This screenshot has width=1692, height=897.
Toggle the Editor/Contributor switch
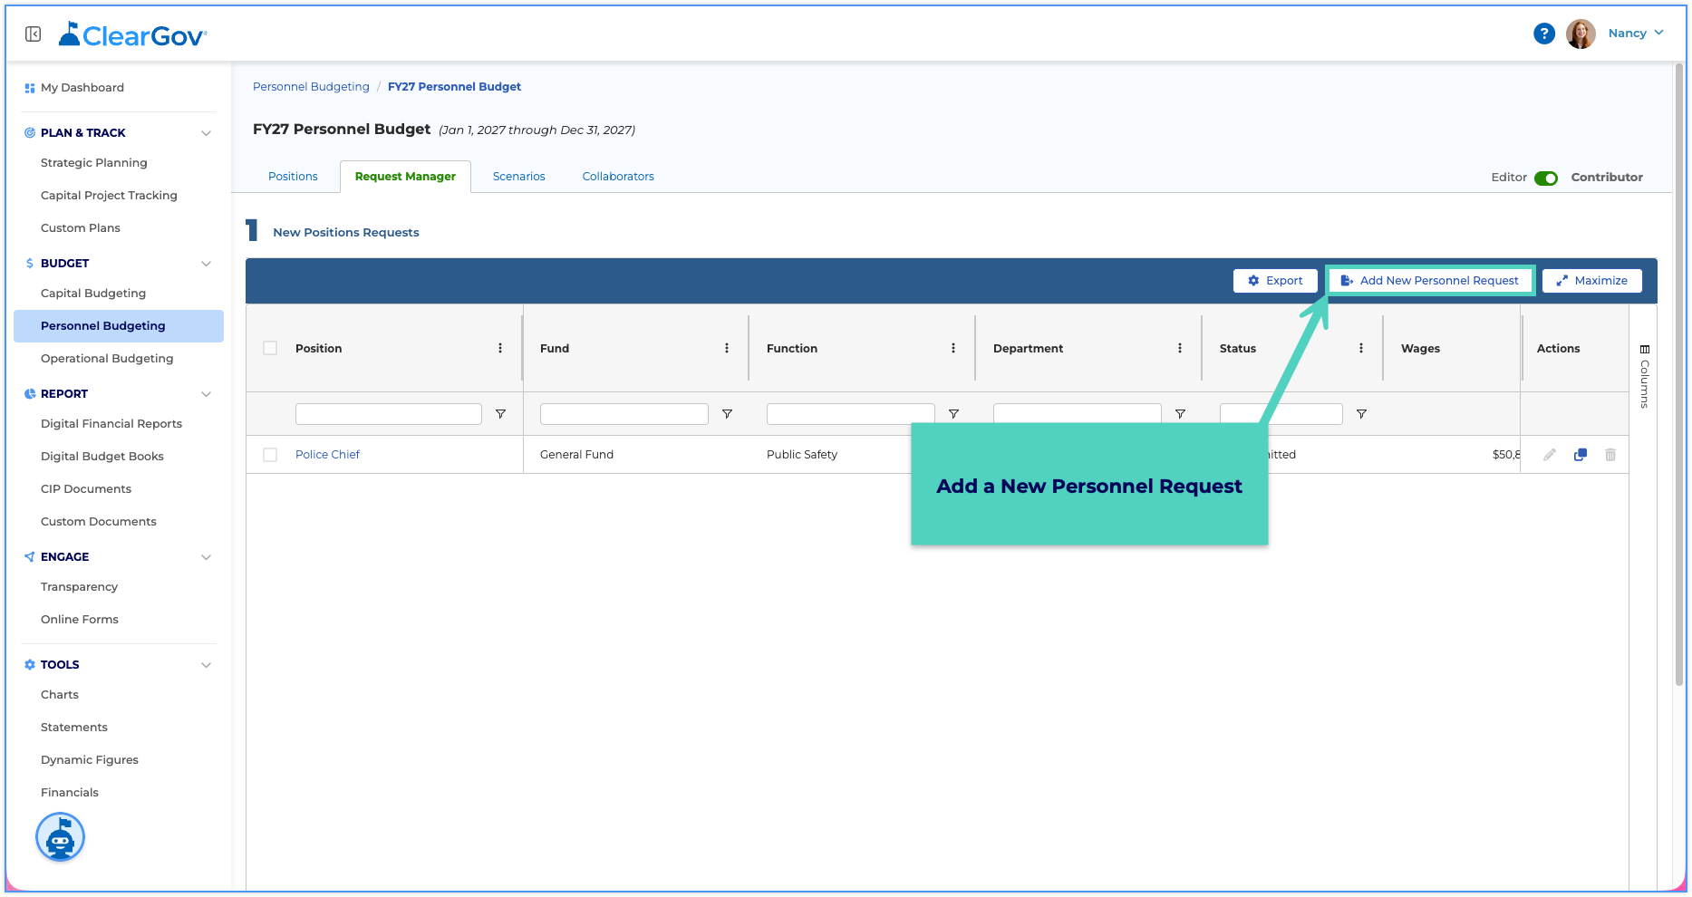[1546, 178]
